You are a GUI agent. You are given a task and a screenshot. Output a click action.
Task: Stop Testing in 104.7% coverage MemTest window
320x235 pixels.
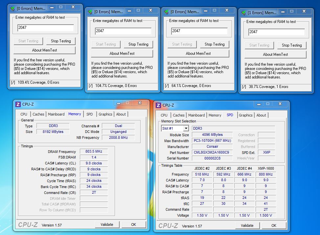coord(138,44)
